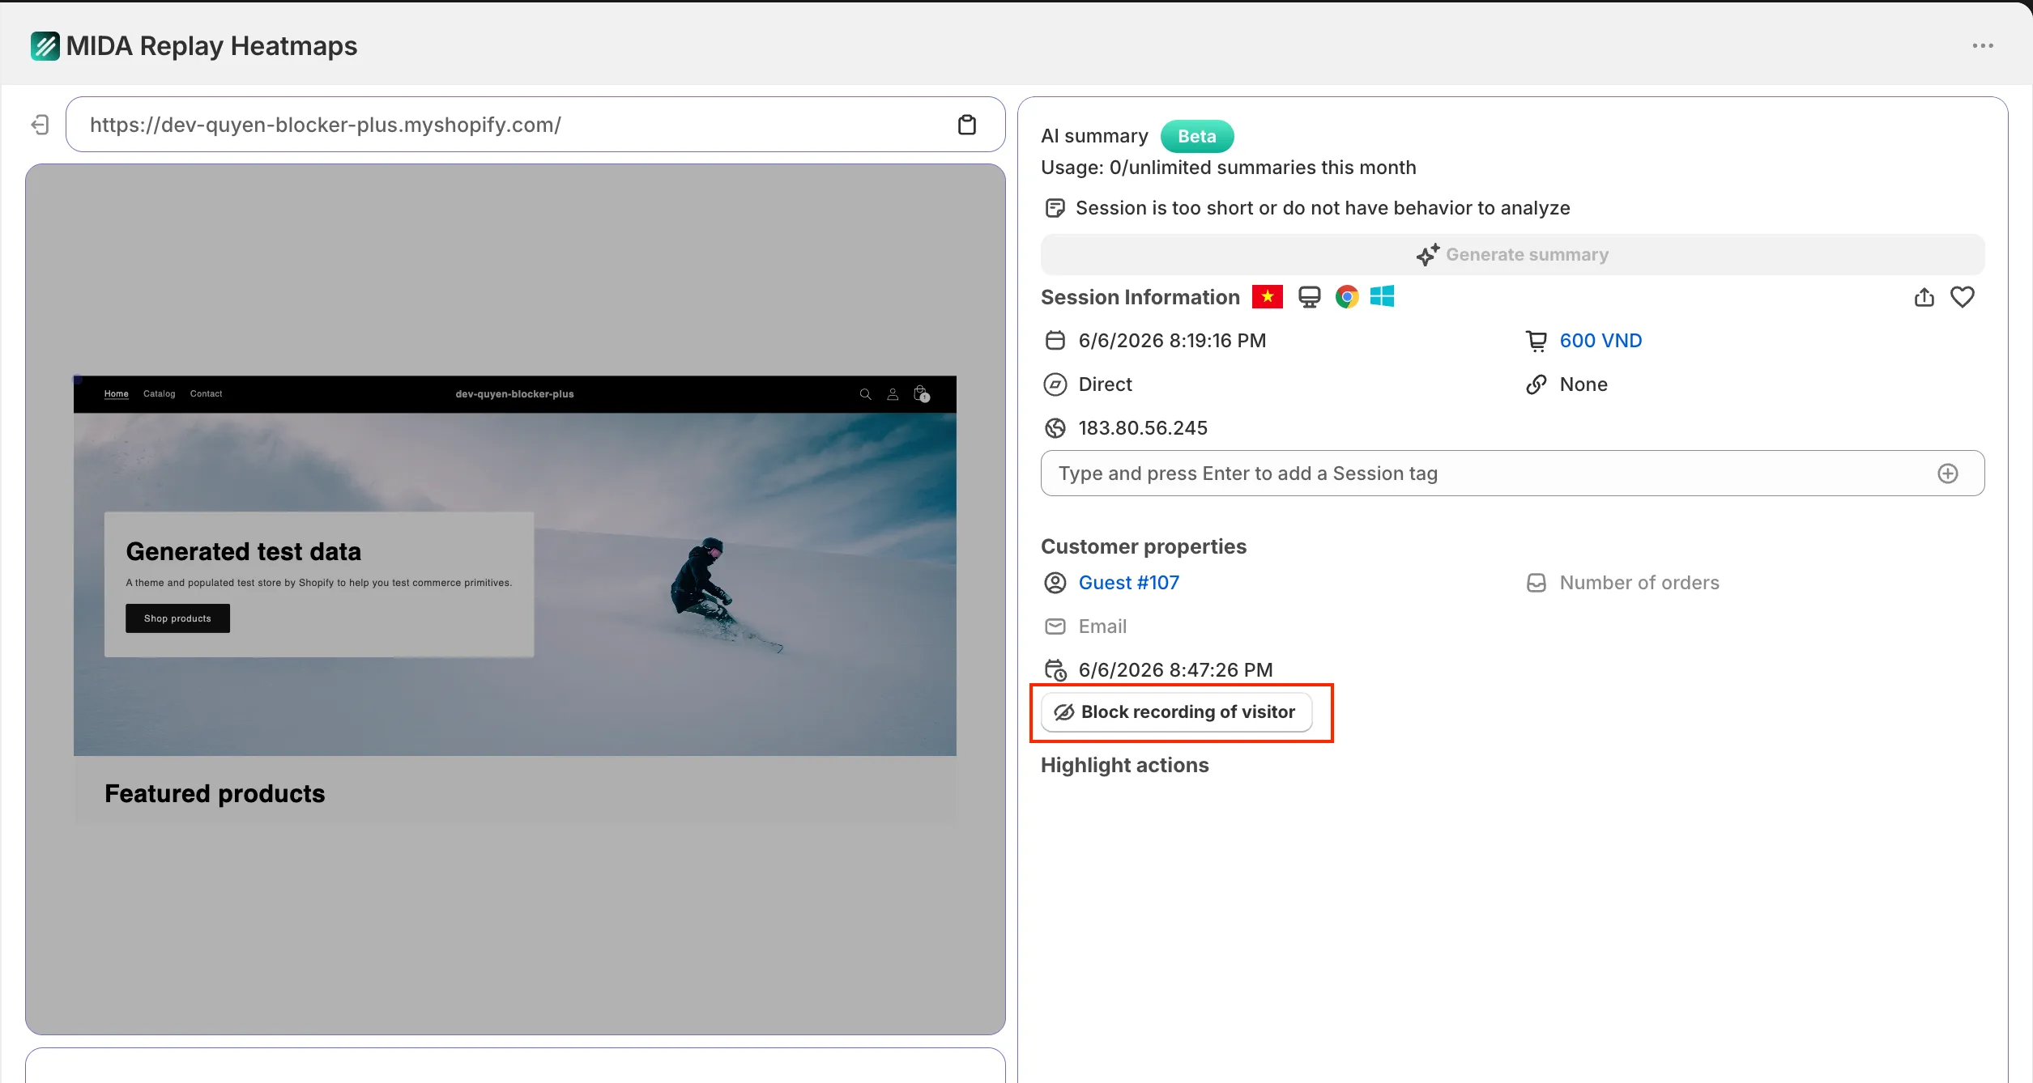Click the session date 6/6/2026 8:19:16 PM
This screenshot has height=1083, width=2033.
[1172, 341]
